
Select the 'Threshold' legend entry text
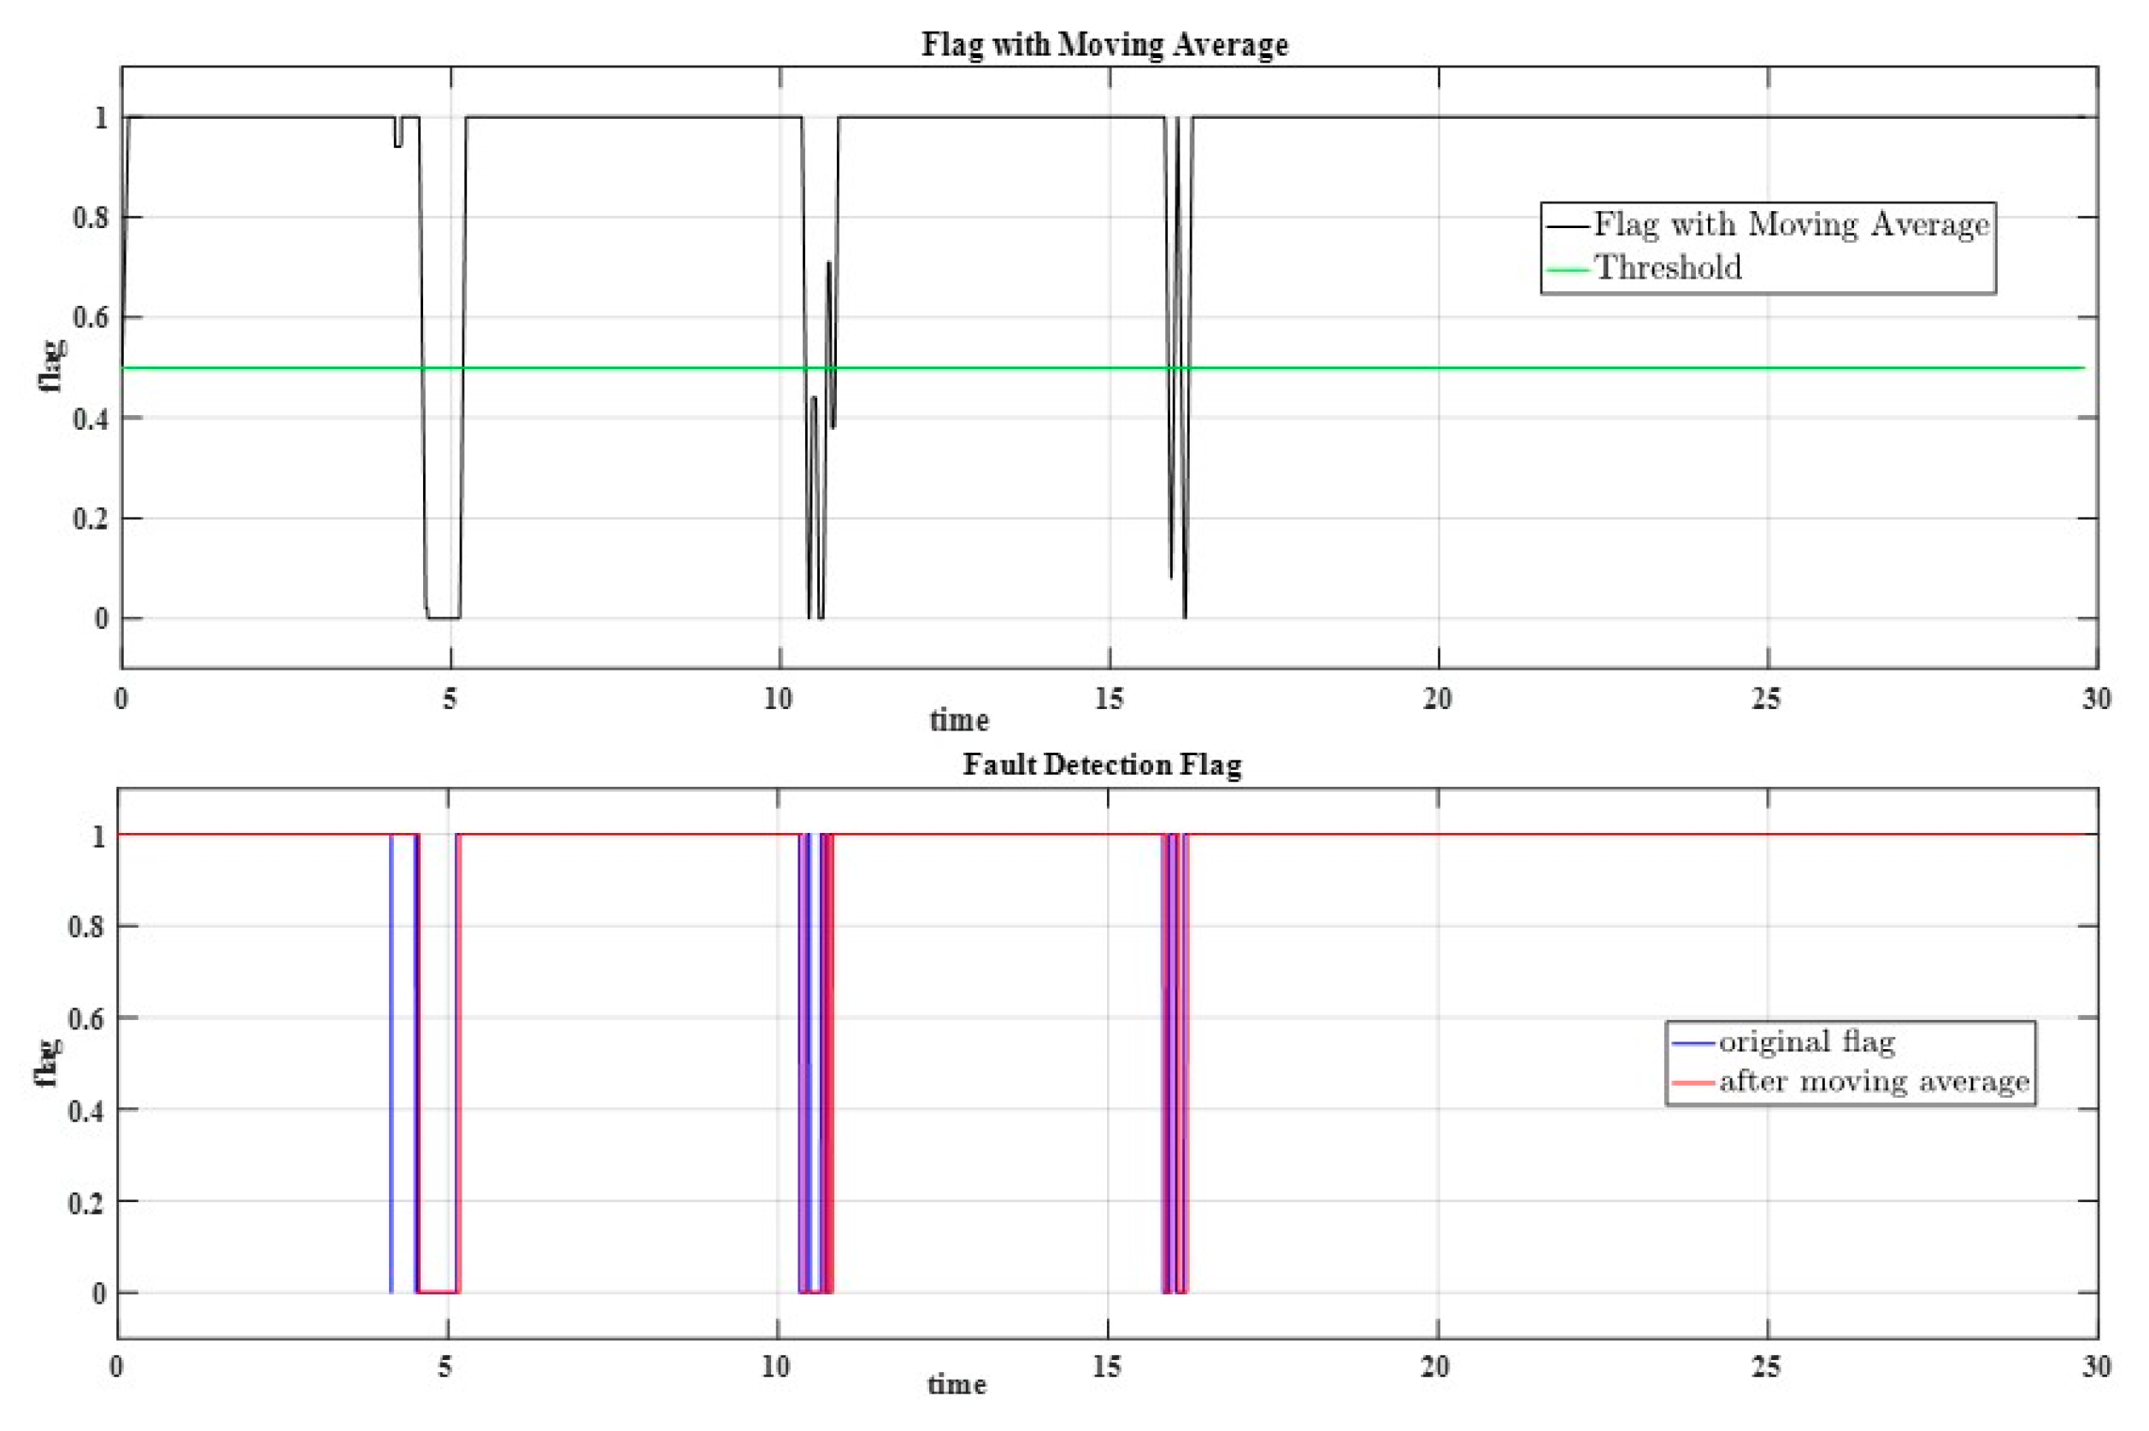click(x=1667, y=267)
